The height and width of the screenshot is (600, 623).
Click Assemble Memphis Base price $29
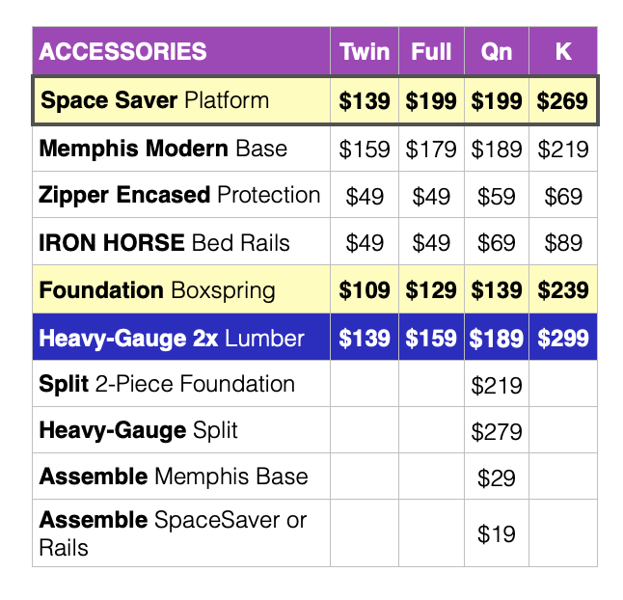click(497, 477)
